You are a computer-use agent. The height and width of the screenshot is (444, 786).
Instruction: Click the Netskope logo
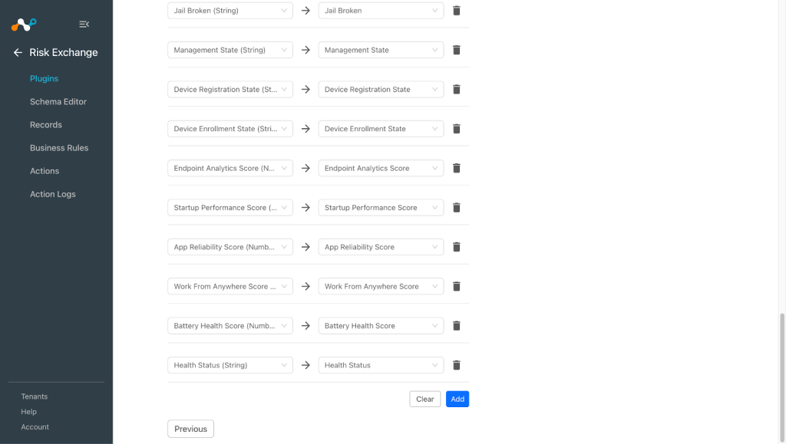24,24
